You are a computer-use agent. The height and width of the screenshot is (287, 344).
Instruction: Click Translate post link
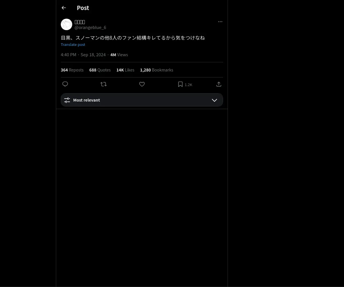[x=73, y=44]
